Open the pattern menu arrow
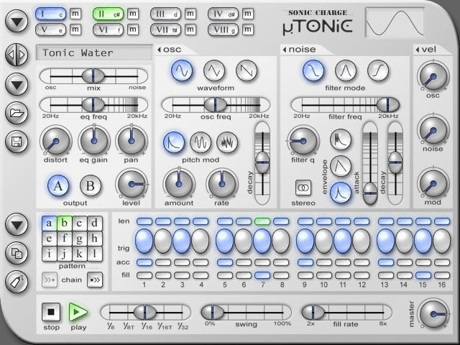Image resolution: width=460 pixels, height=345 pixels. pyautogui.click(x=17, y=224)
